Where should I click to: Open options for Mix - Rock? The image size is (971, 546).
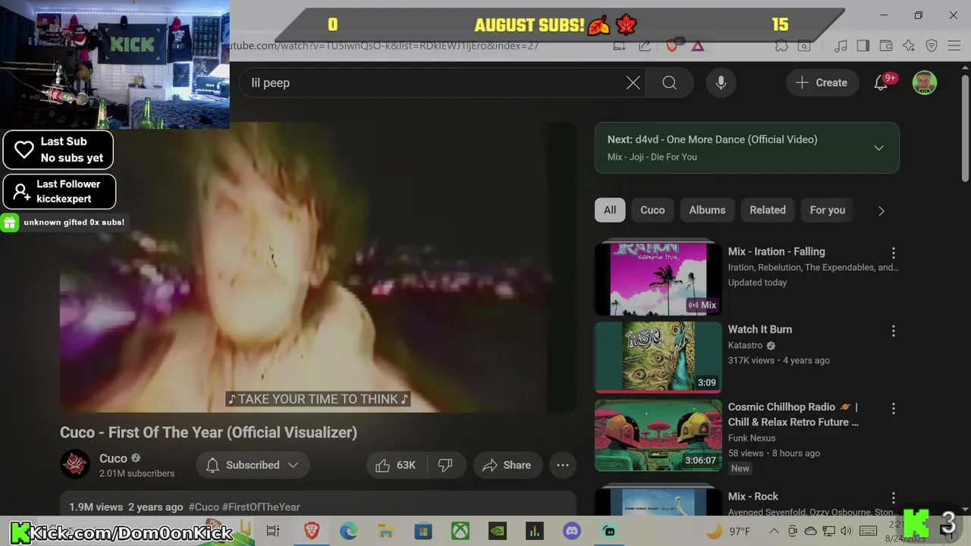point(893,497)
